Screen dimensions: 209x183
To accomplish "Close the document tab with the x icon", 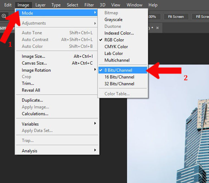I will (x=157, y=28).
